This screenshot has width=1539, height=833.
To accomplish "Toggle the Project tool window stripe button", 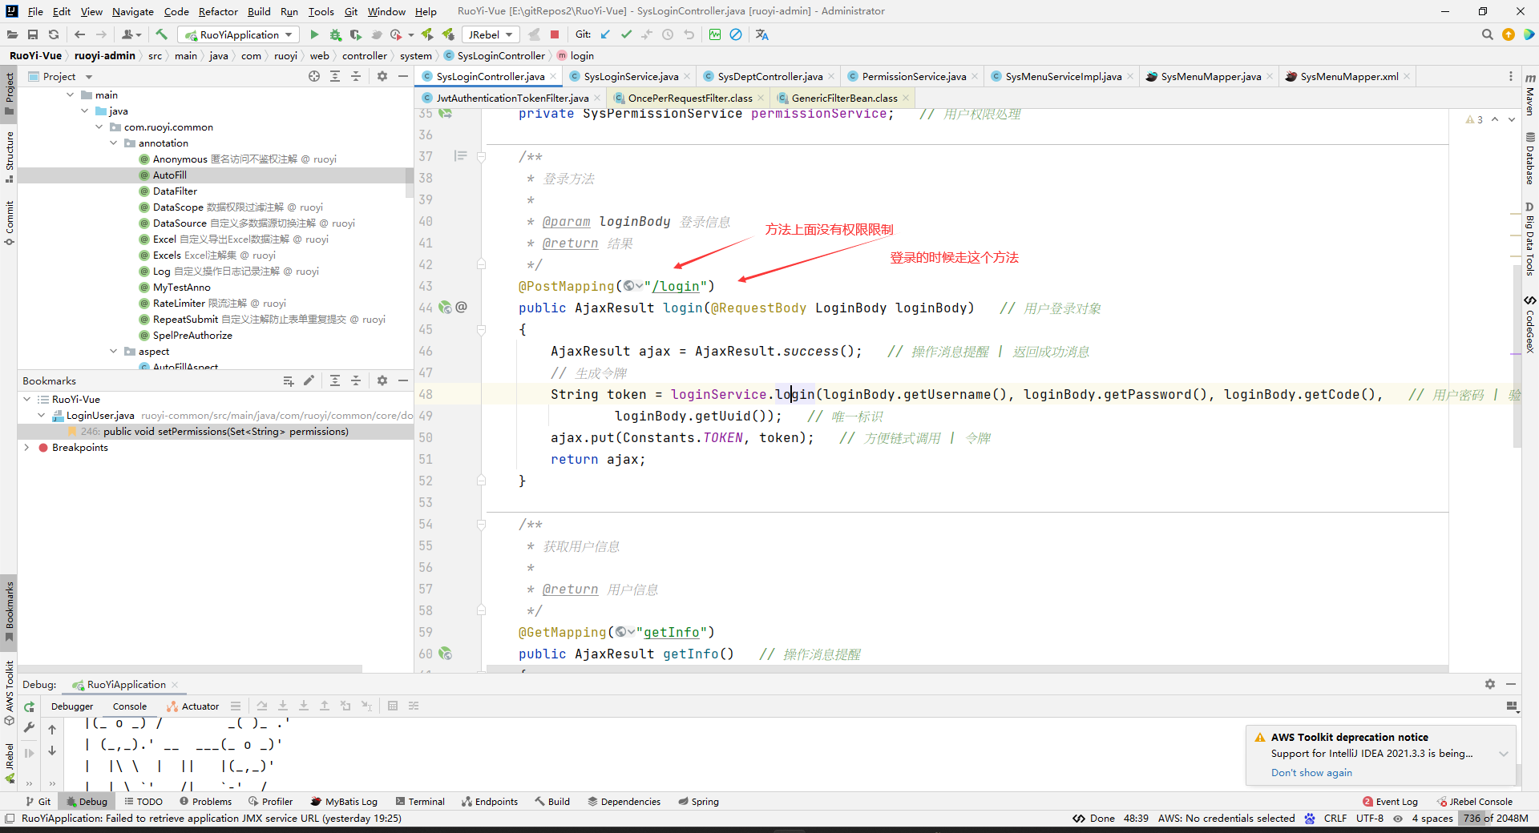I will (x=9, y=93).
